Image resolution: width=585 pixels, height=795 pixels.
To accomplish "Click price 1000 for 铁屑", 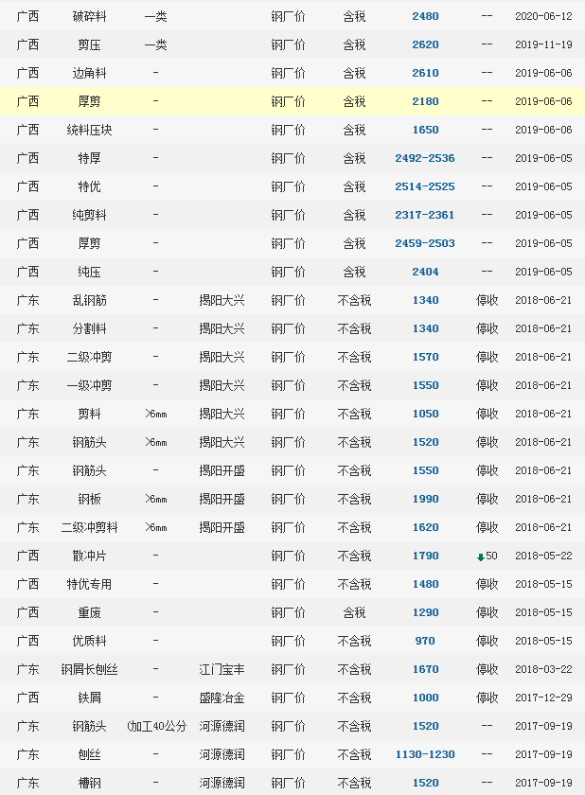I will pyautogui.click(x=425, y=698).
